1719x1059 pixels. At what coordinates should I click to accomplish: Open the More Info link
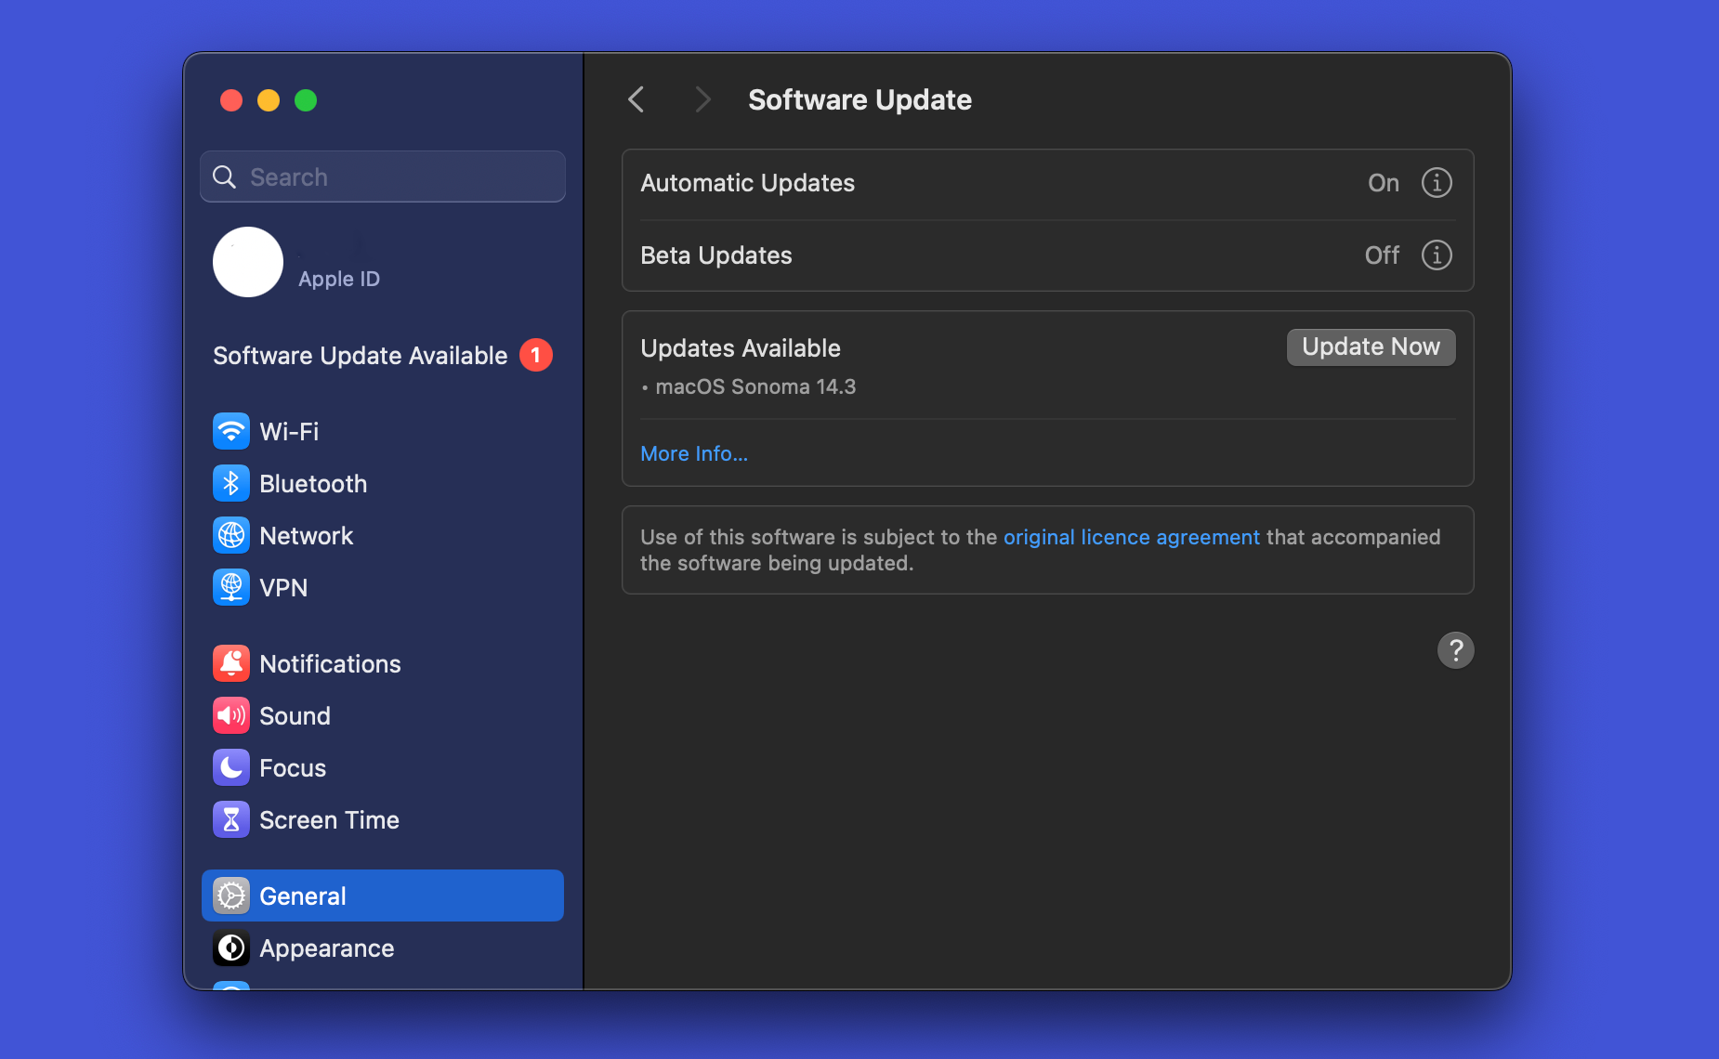coord(694,453)
